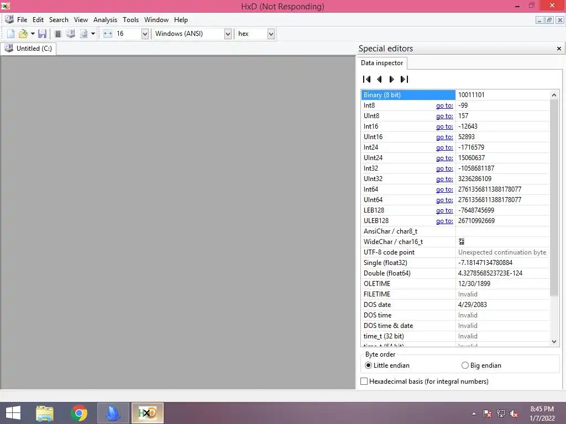This screenshot has height=424, width=566.
Task: Open main memory via the RAM chip icon
Action: click(57, 34)
